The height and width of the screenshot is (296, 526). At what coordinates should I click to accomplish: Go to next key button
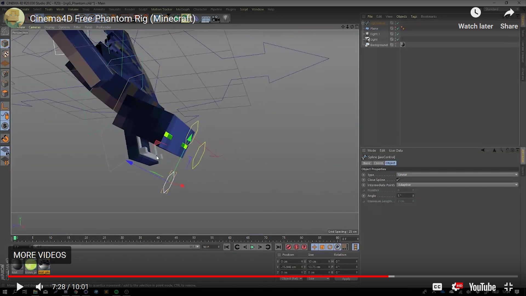(x=268, y=247)
